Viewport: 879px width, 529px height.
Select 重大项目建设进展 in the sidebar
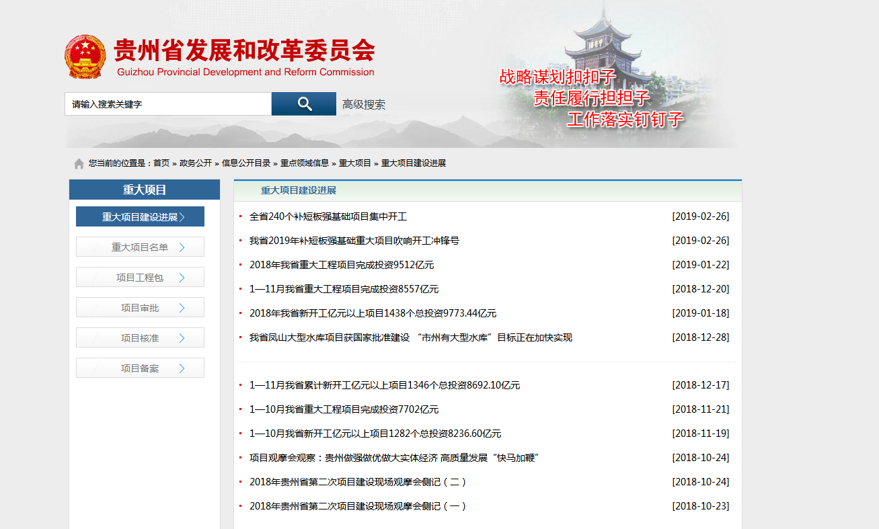point(140,217)
